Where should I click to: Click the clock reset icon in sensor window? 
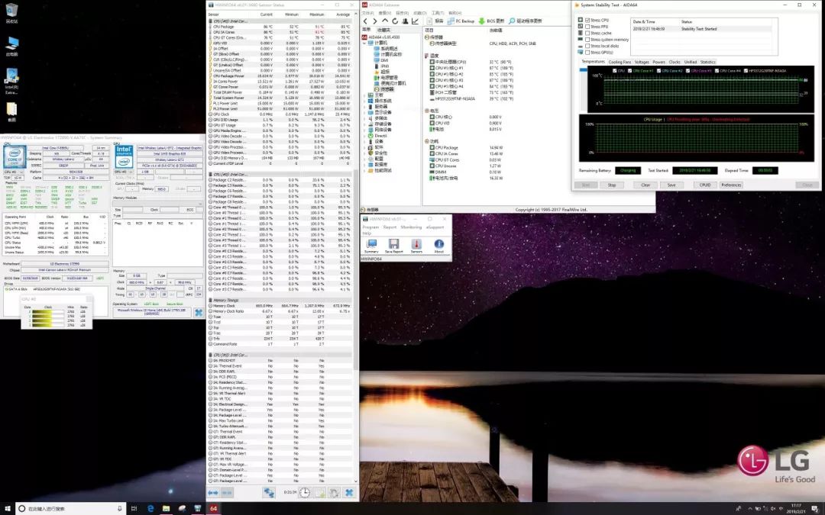coord(305,494)
